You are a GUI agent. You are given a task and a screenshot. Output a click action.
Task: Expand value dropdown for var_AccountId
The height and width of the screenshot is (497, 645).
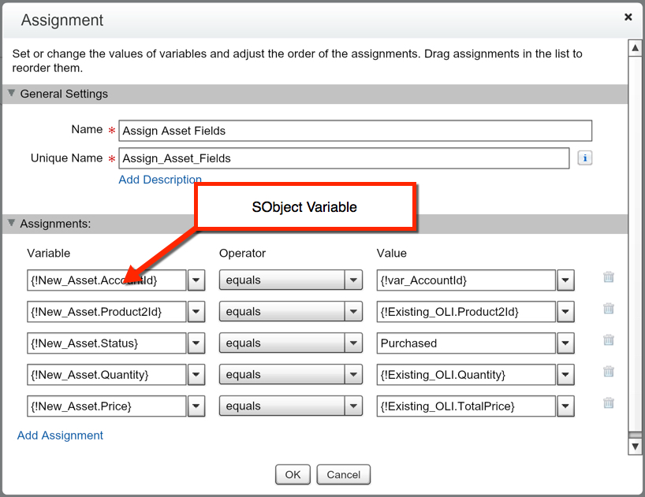[565, 280]
